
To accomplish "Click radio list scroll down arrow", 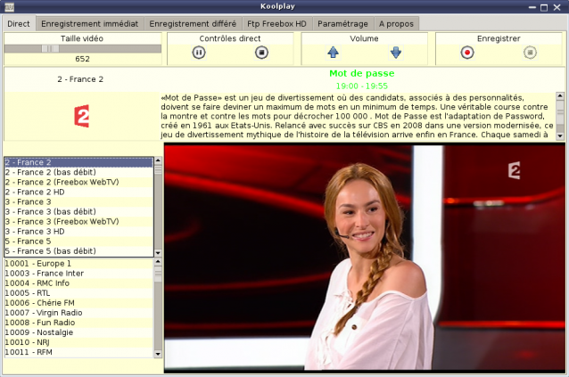I will pyautogui.click(x=158, y=354).
